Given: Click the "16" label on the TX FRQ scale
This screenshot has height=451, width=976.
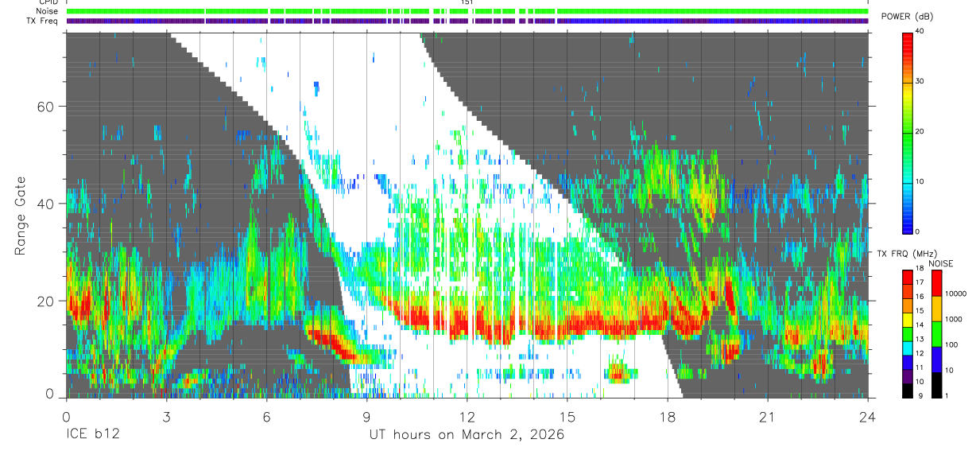Looking at the screenshot, I should coord(920,297).
